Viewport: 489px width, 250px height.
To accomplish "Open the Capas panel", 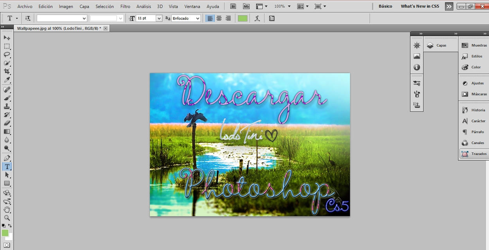I will point(441,45).
